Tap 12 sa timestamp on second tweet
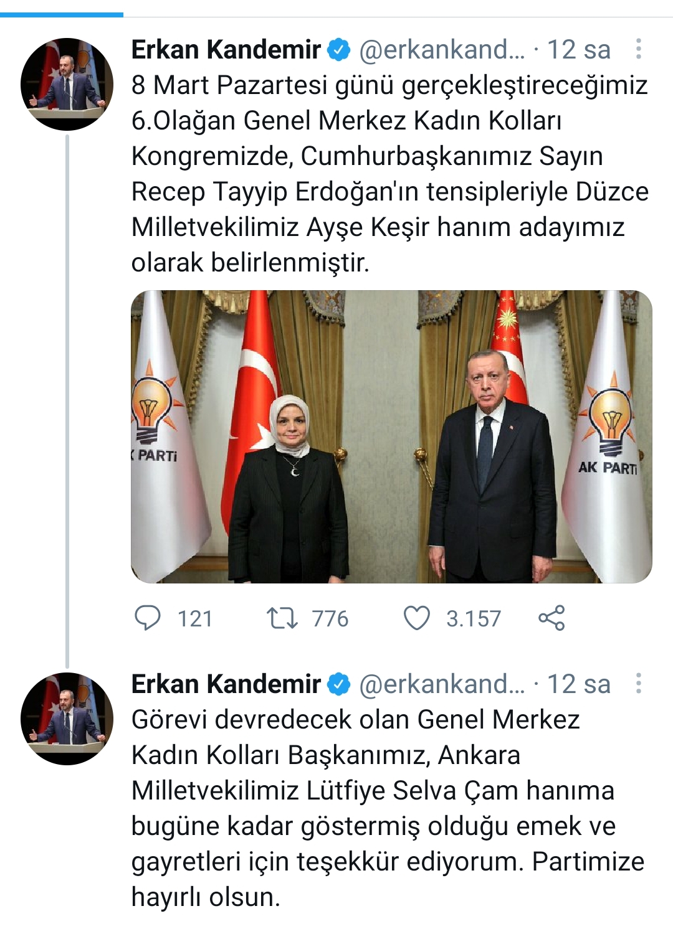This screenshot has height=939, width=673. (x=579, y=684)
